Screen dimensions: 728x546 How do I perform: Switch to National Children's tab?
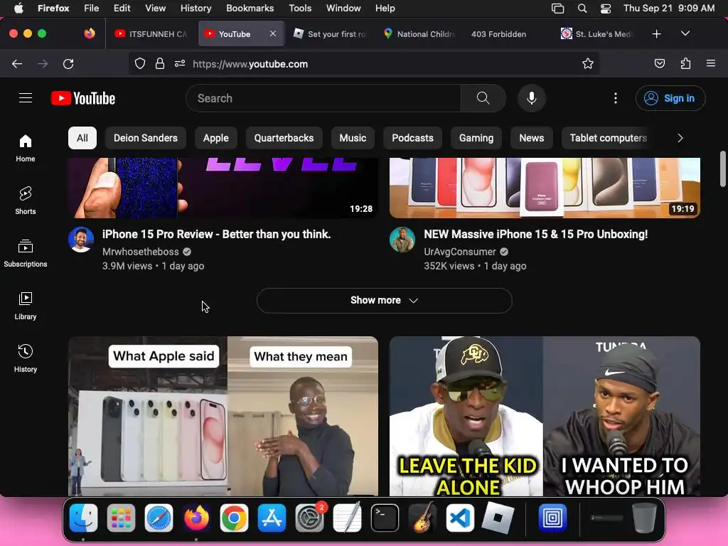[419, 34]
